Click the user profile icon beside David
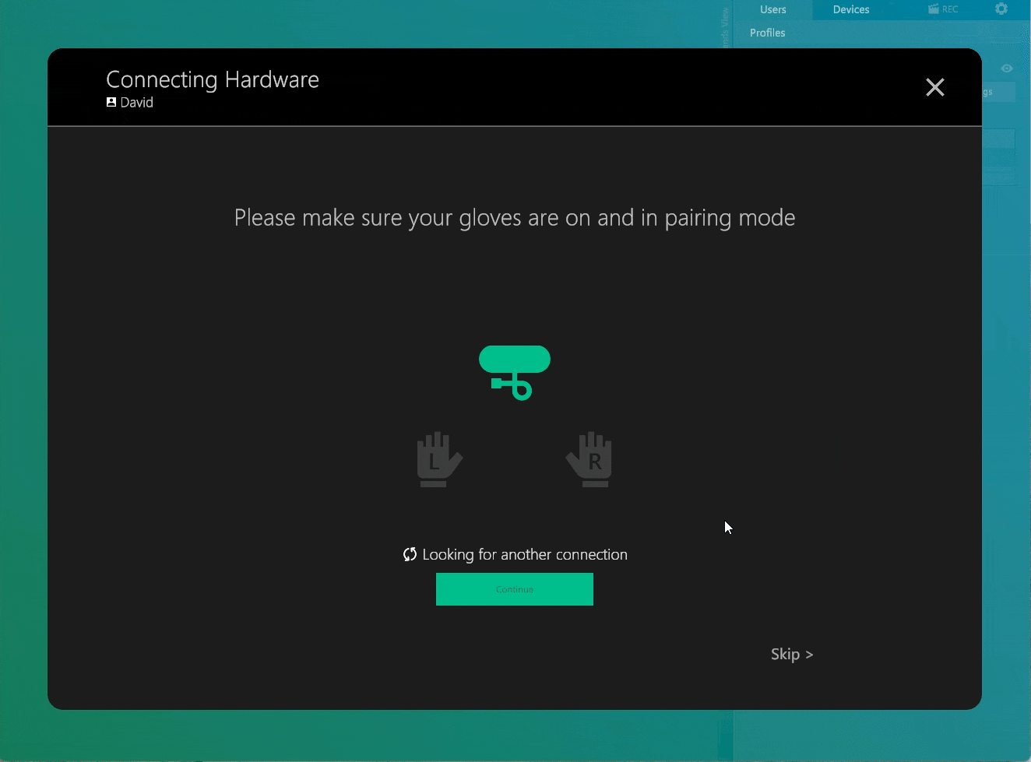The image size is (1031, 762). [x=111, y=102]
